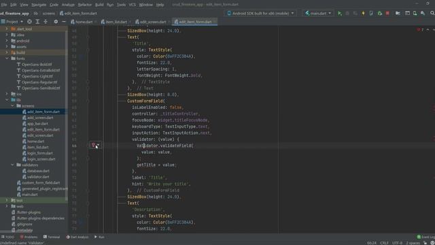The height and width of the screenshot is (245, 435).
Task: Open the Dart Analysis tool window
Action: (77, 237)
